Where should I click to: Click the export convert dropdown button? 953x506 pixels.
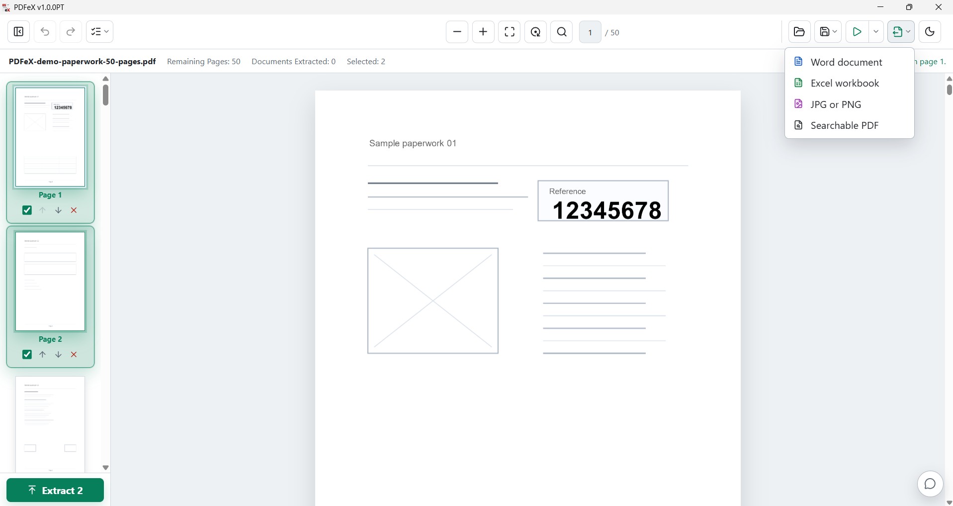click(901, 32)
